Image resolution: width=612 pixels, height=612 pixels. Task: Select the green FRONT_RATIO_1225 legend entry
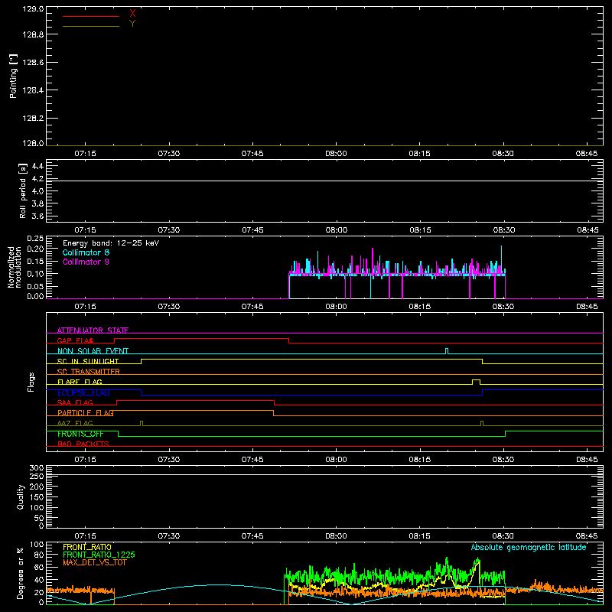tap(99, 555)
